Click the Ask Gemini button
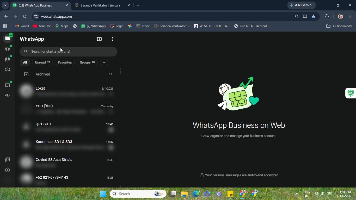356x200 pixels. (x=302, y=5)
